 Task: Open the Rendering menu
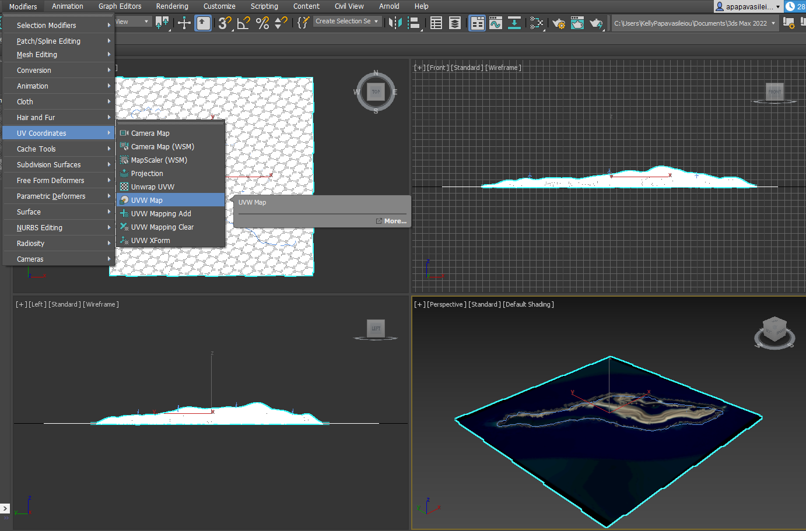coord(172,6)
